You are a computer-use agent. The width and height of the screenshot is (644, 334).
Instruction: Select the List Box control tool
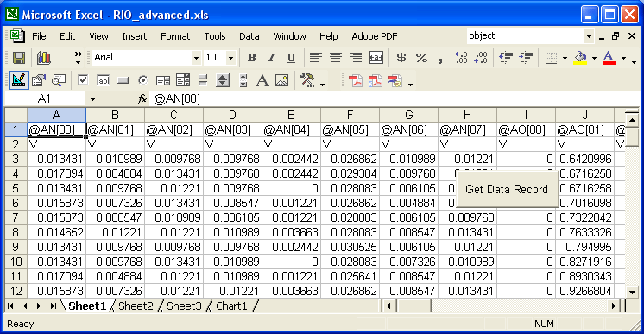coord(163,80)
